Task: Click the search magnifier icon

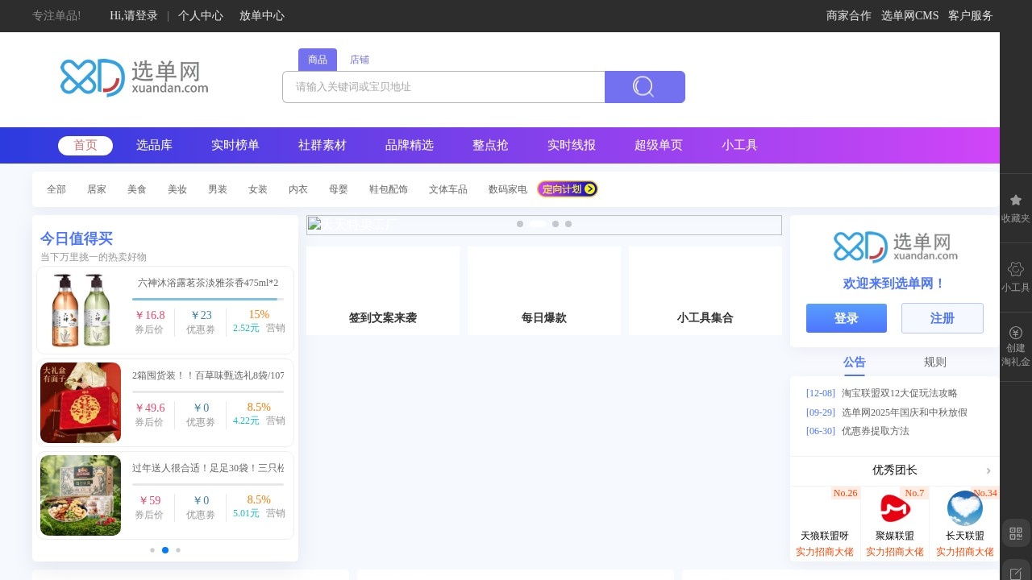Action: (644, 86)
